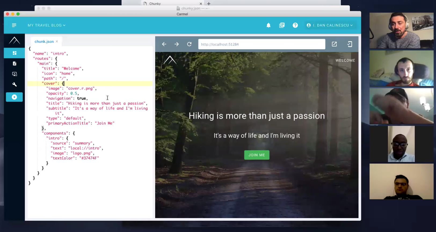Viewport: 436px width, 232px height.
Task: Focus the localhost URL address field
Action: (262, 44)
